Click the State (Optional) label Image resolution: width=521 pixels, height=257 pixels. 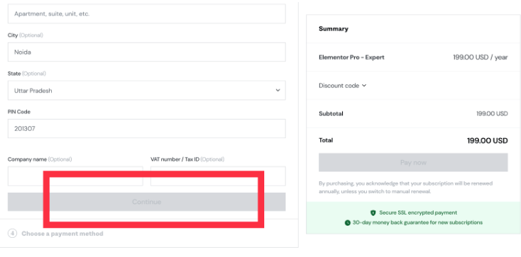27,74
